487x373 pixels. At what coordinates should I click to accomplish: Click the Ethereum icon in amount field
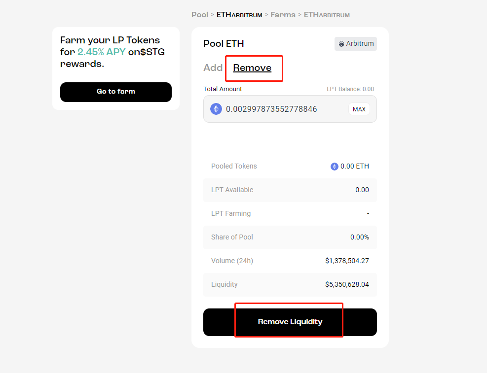click(216, 109)
